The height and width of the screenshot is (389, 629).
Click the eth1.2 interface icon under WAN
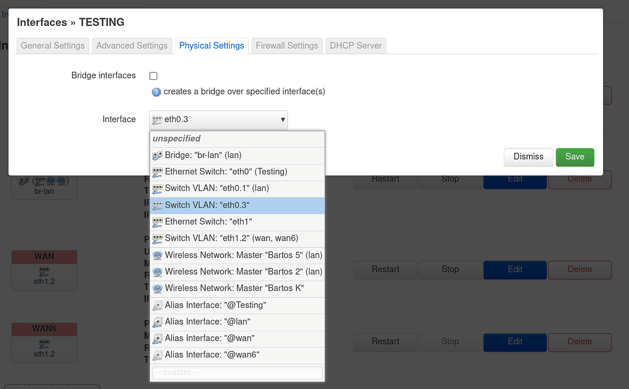(44, 271)
